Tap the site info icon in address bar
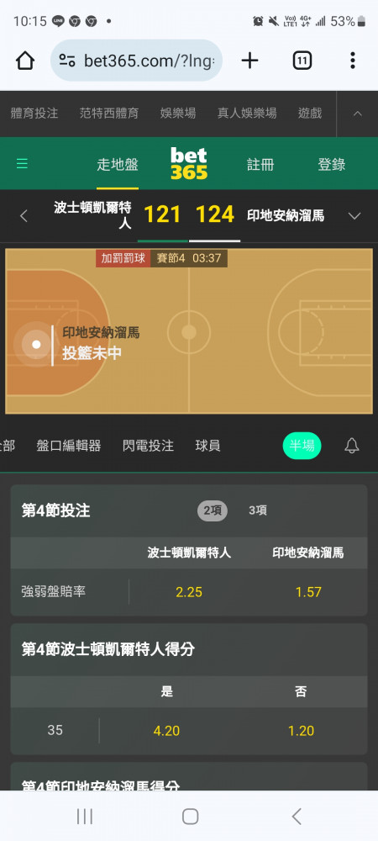 67,61
